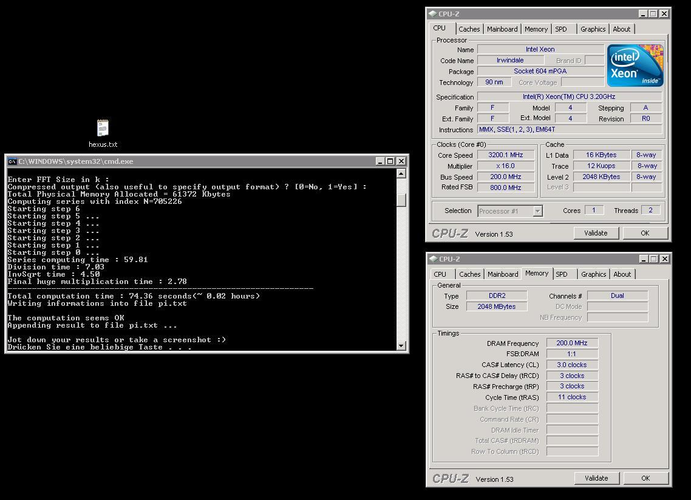This screenshot has width=691, height=500.
Task: Minimize the cmd.exe window
Action: (380, 161)
